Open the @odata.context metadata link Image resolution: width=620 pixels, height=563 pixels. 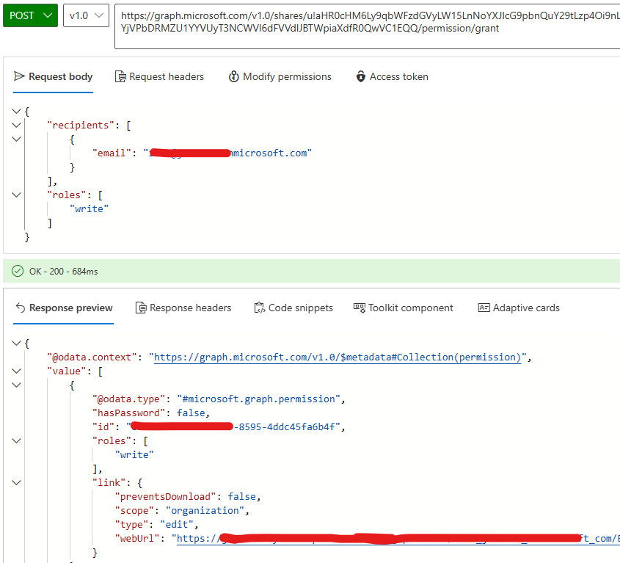click(338, 357)
